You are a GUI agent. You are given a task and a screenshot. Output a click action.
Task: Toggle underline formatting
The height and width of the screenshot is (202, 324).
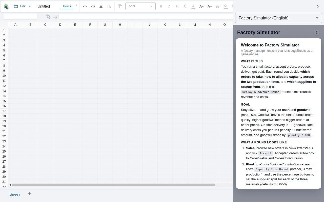coord(177,6)
